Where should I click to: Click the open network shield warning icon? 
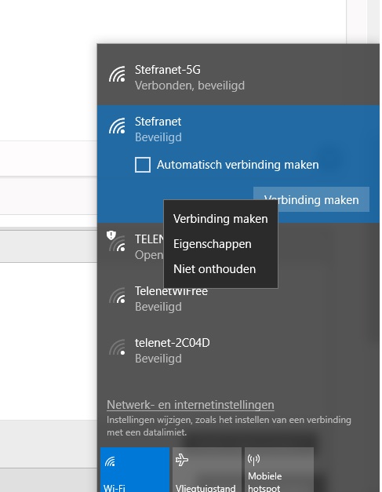(x=111, y=235)
